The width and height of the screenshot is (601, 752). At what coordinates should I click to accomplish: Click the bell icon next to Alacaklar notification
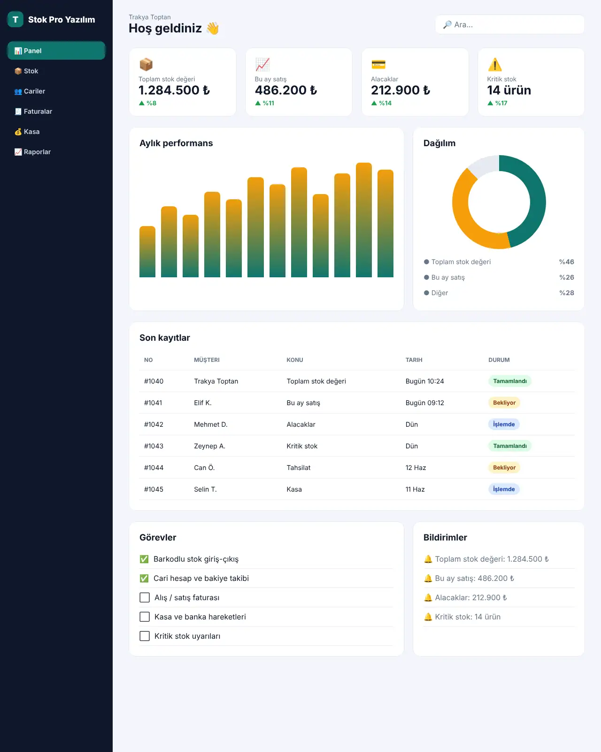428,597
